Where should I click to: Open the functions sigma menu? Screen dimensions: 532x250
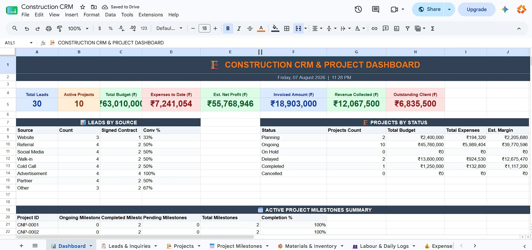[x=433, y=28]
